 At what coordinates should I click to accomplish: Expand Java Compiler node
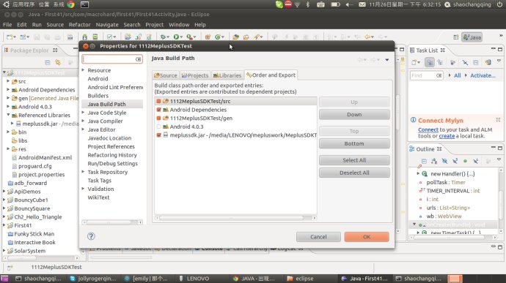tap(84, 121)
